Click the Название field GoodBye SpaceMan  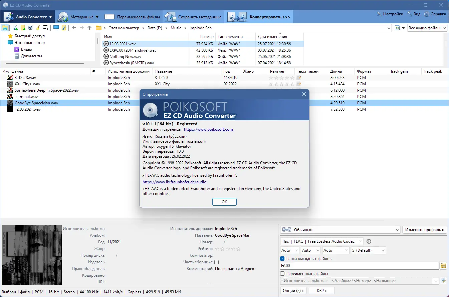pos(233,235)
